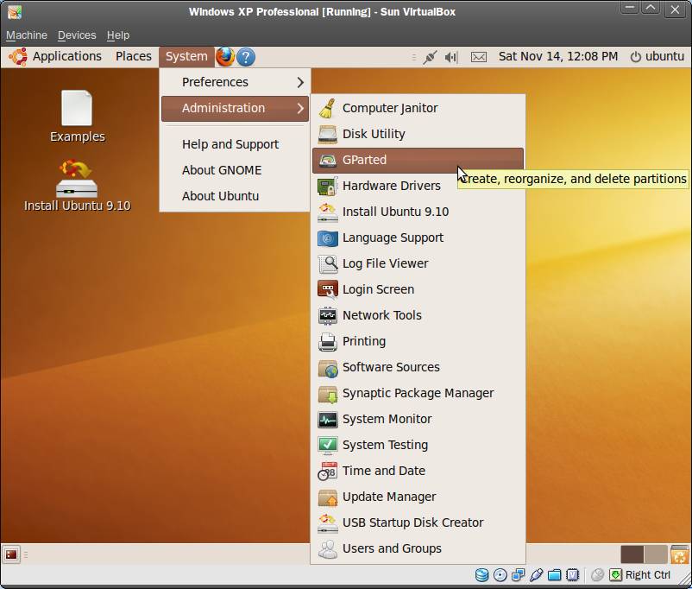Switch to the second workspace in switcher
The image size is (692, 589).
(x=656, y=554)
